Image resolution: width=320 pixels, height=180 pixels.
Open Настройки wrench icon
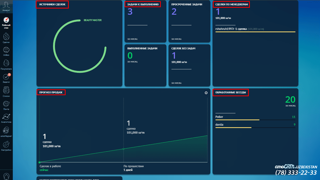6,144
